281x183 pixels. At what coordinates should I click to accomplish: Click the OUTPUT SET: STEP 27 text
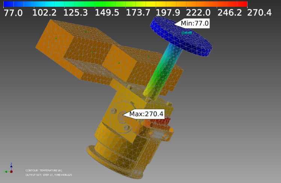point(48,175)
